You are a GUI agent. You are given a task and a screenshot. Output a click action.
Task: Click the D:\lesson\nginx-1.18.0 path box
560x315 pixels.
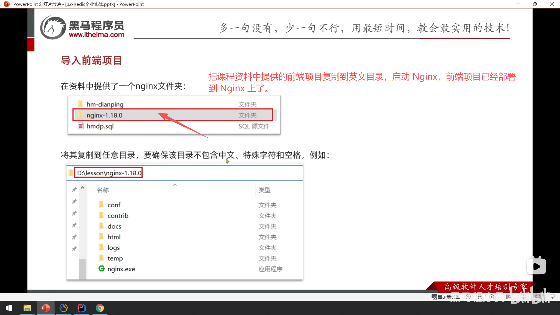point(109,173)
